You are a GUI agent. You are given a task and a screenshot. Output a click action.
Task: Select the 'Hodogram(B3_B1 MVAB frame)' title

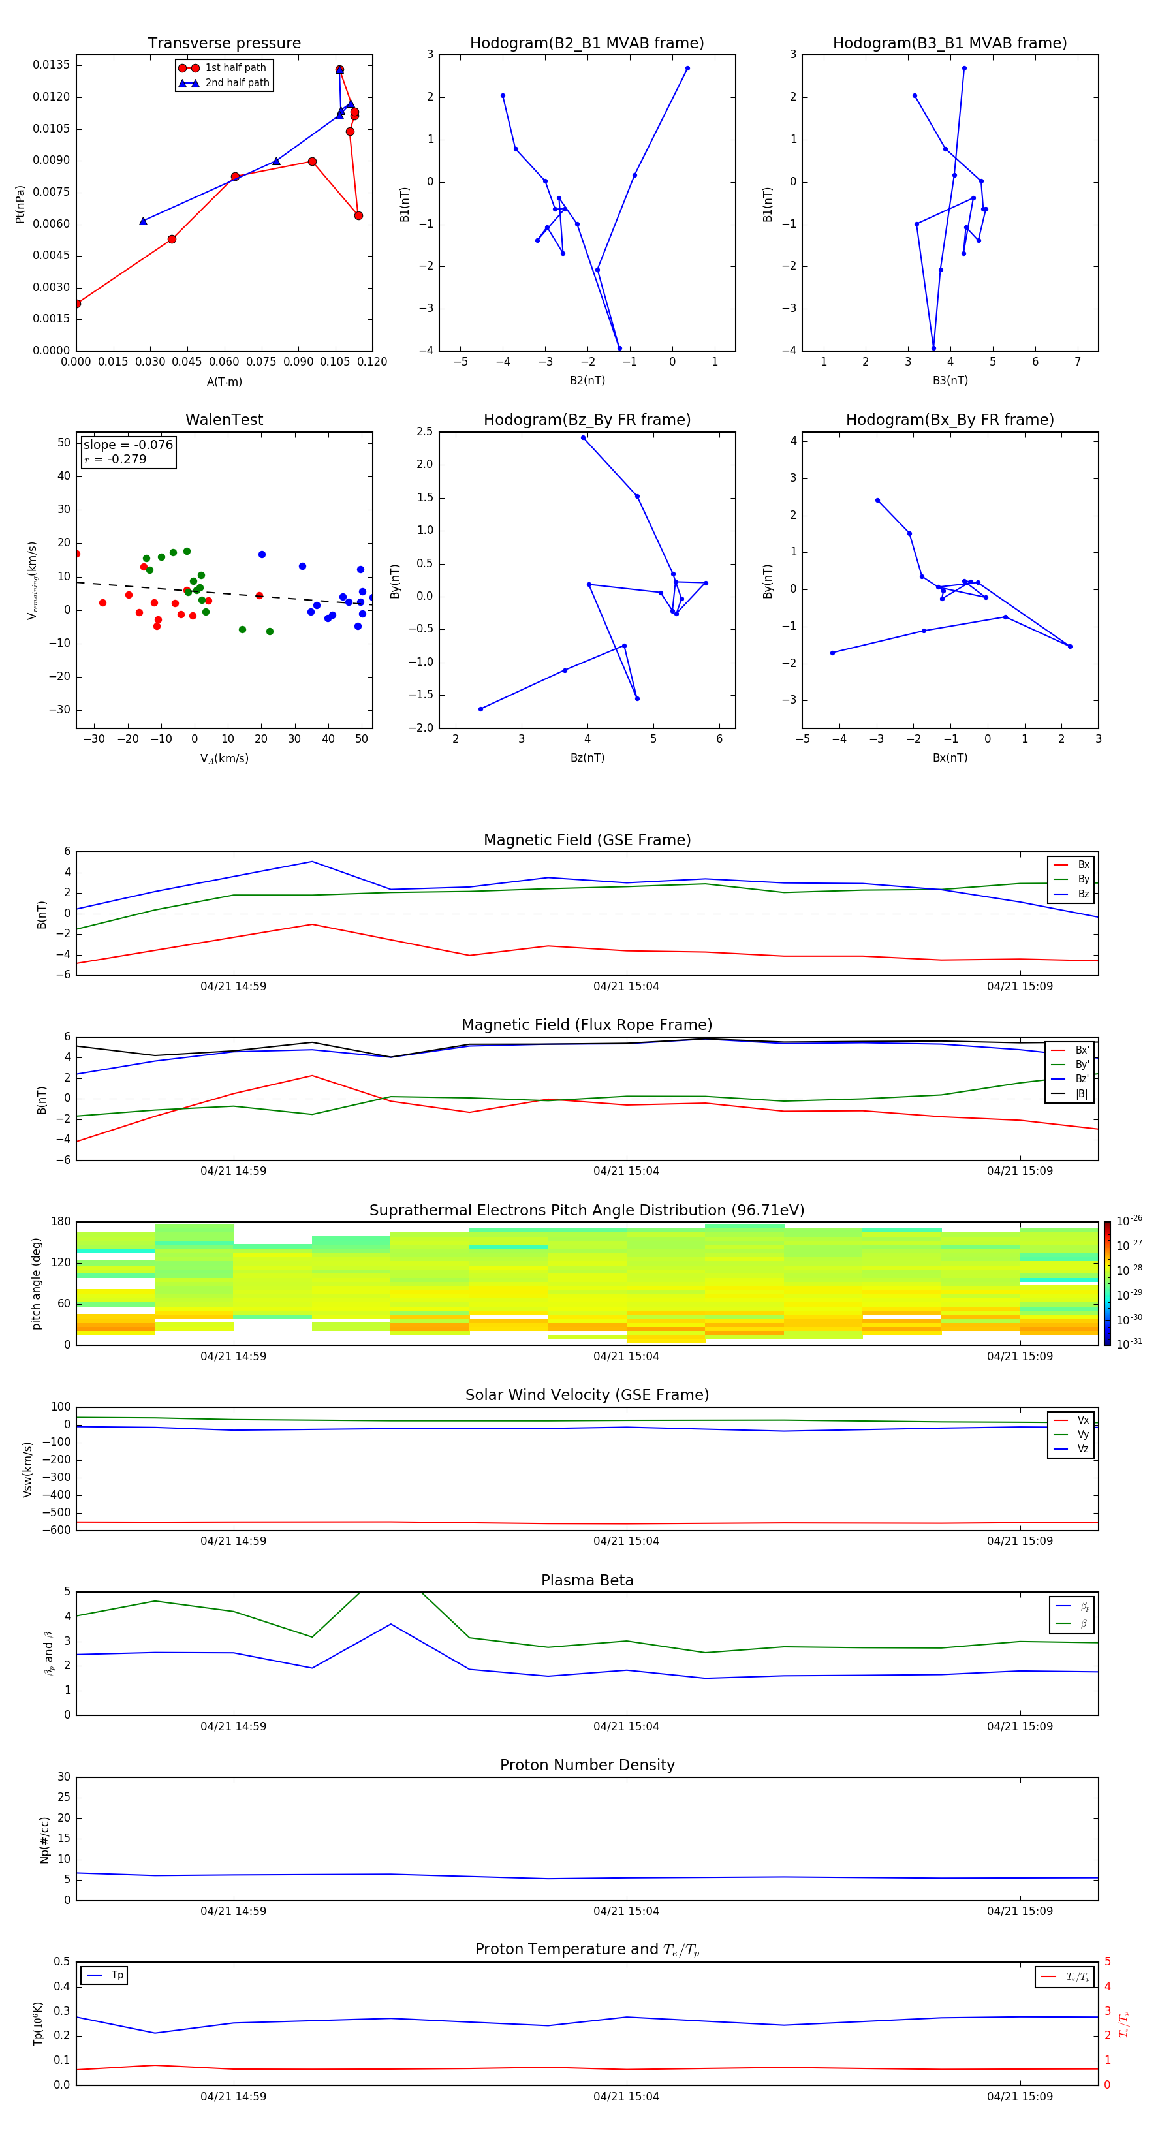click(x=950, y=44)
